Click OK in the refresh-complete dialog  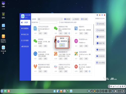point(62,45)
